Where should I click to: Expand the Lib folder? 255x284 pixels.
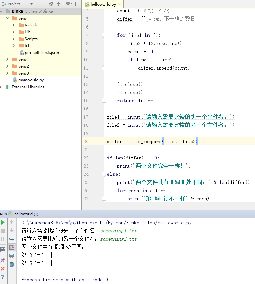point(14,32)
